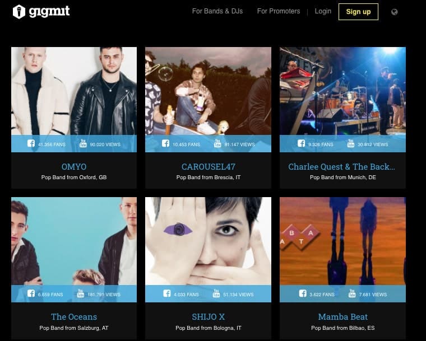This screenshot has height=341, width=426.
Task: Open The Oceans band photo thumbnail
Action: (74, 241)
